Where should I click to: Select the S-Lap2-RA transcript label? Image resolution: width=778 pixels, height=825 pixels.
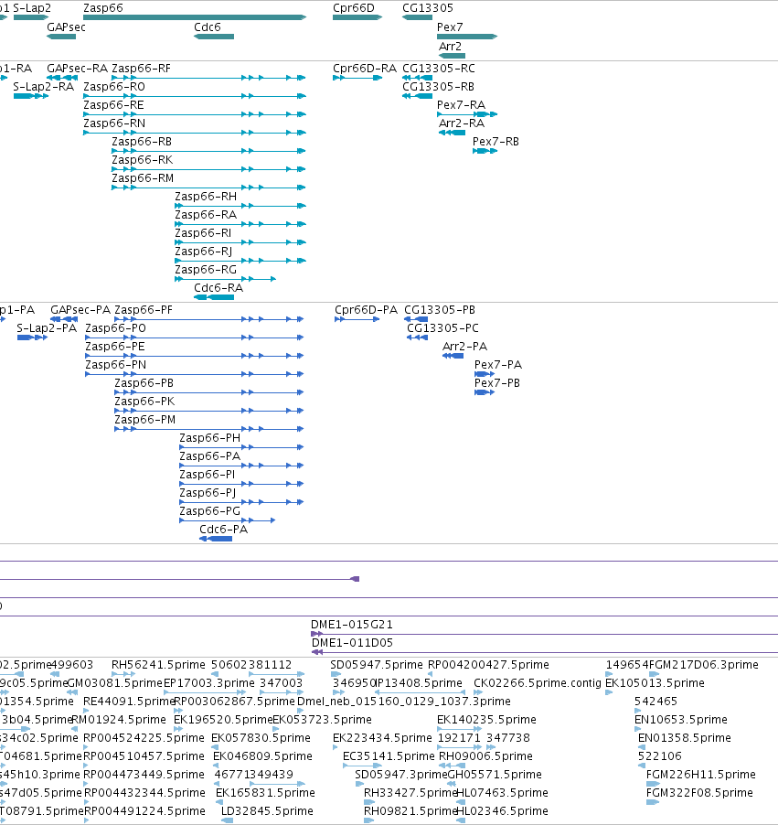[x=44, y=86]
